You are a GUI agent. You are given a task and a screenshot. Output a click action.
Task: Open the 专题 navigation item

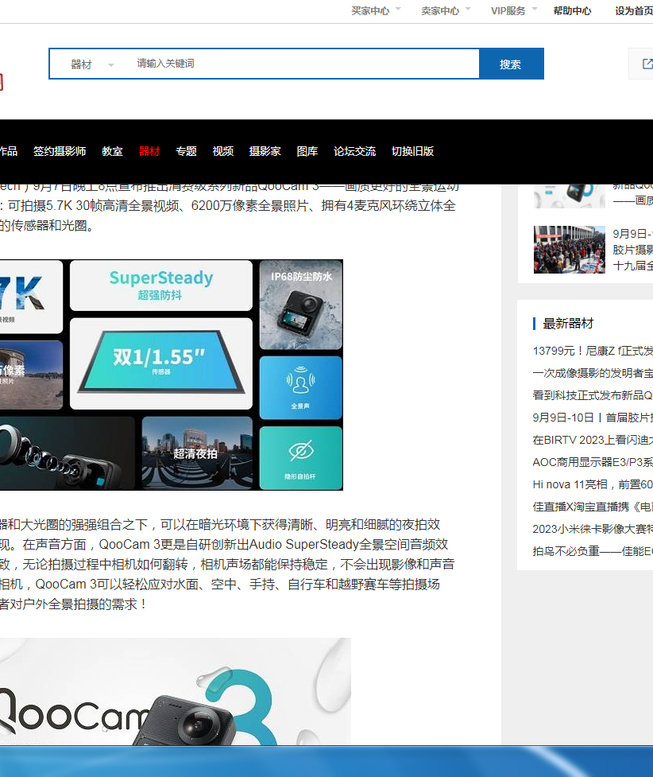click(186, 151)
